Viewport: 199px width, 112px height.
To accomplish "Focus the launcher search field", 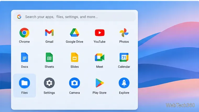I will (x=75, y=17).
